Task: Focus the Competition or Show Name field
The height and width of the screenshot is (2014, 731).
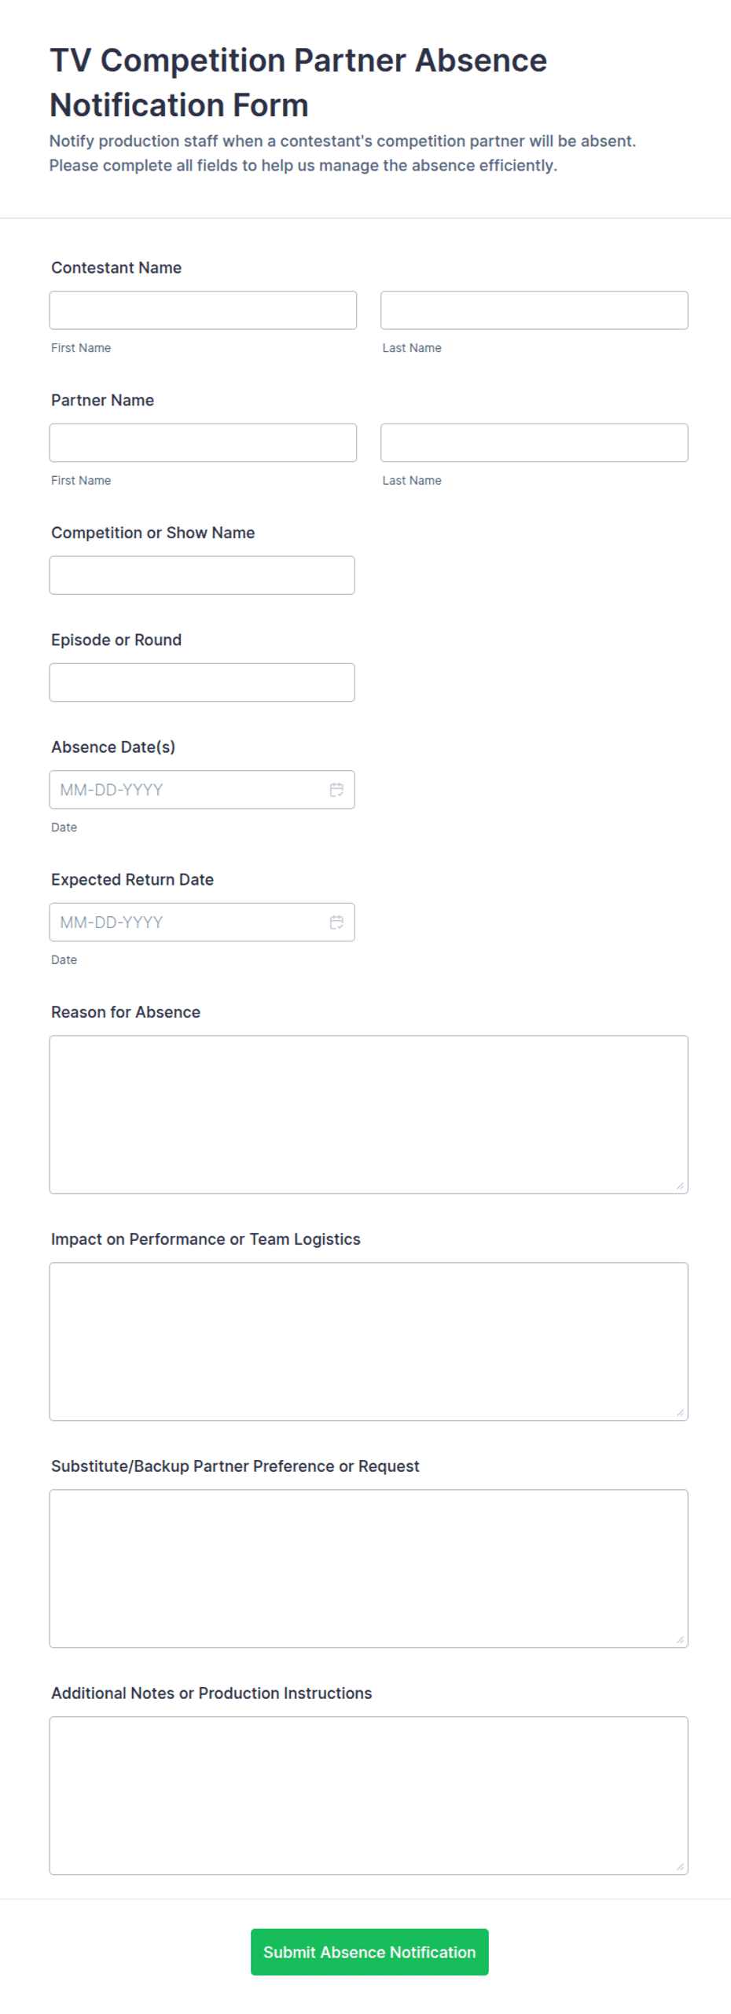Action: [x=202, y=574]
